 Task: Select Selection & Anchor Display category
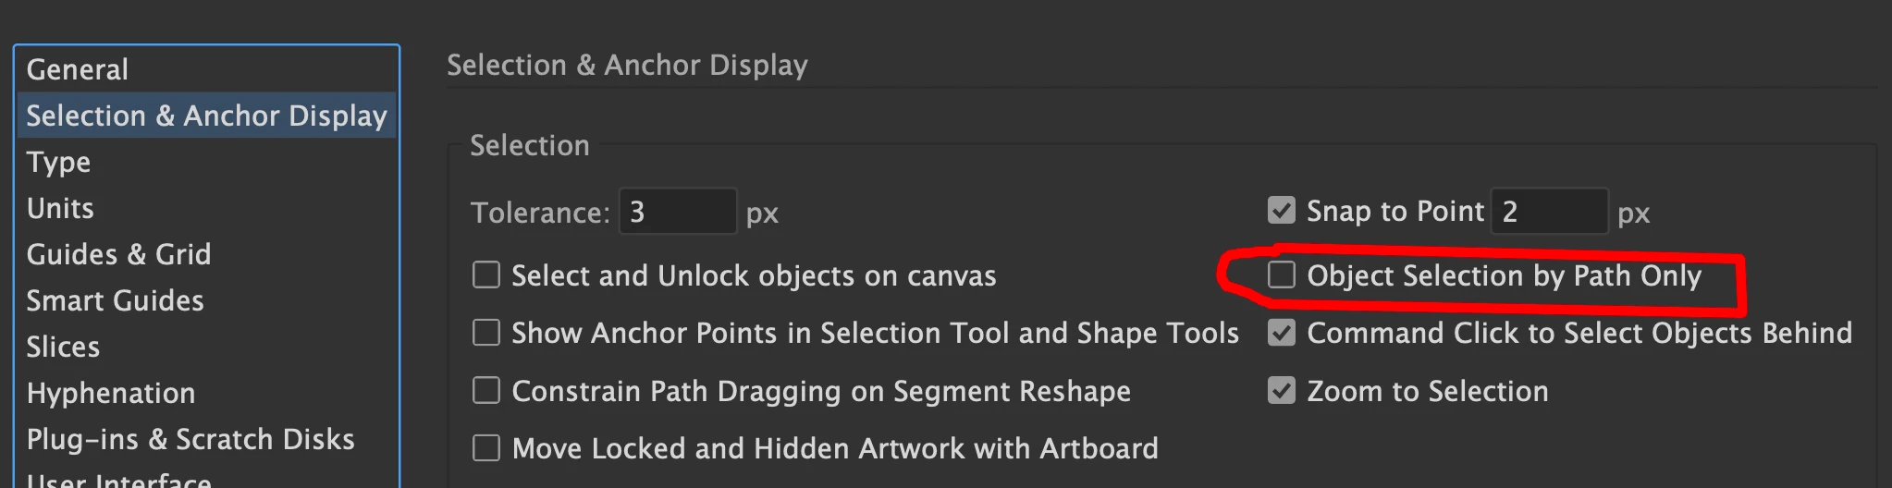(206, 116)
